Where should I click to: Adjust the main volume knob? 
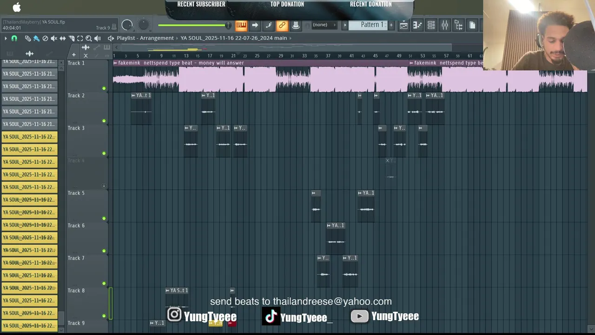127,25
